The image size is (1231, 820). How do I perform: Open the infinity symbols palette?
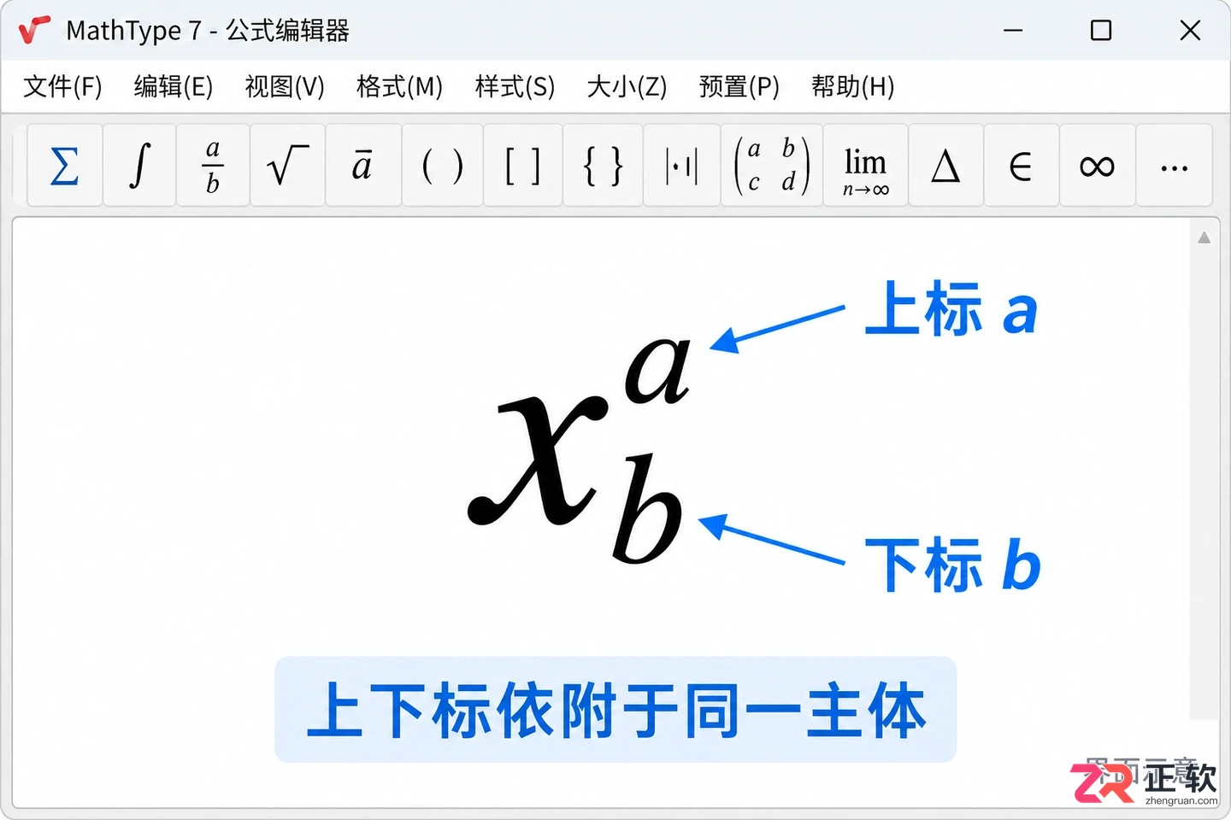(1097, 166)
